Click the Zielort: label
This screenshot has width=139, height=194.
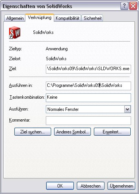(15, 59)
